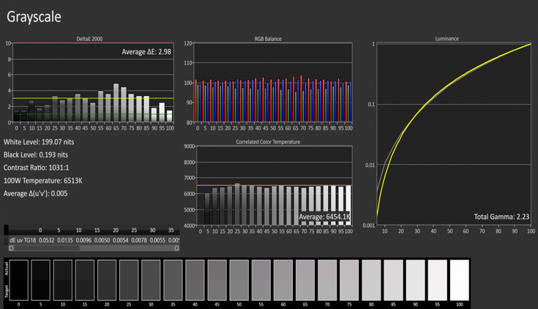Viewport: 538px width, 309px height.
Task: Select the grayscale swatch labeled 85
Action: click(x=393, y=280)
